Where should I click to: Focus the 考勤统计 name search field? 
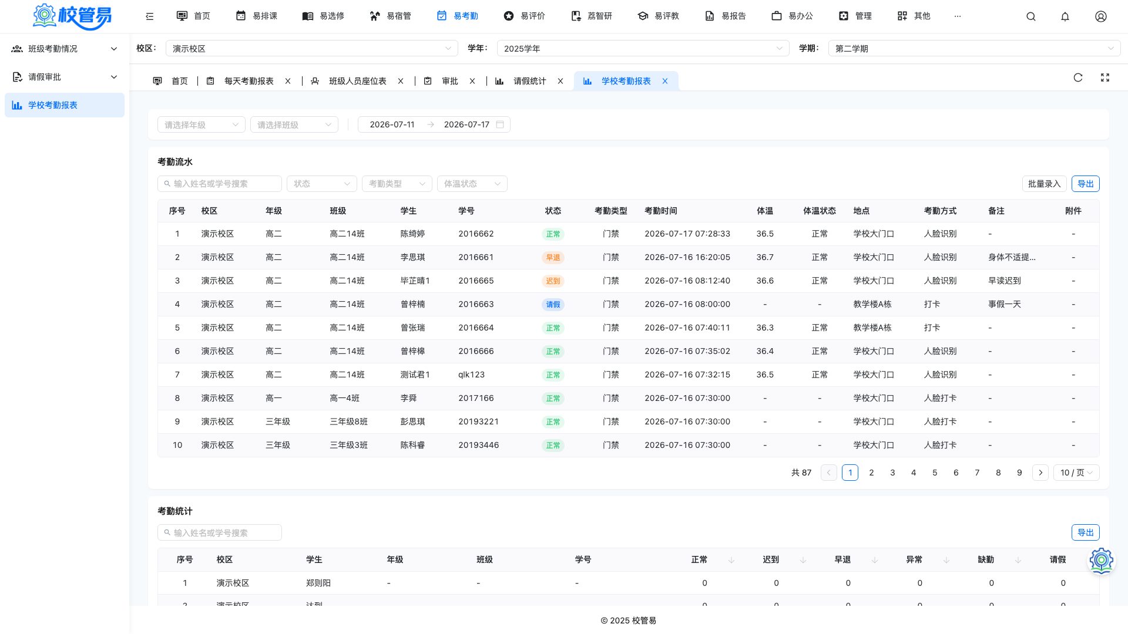point(220,532)
